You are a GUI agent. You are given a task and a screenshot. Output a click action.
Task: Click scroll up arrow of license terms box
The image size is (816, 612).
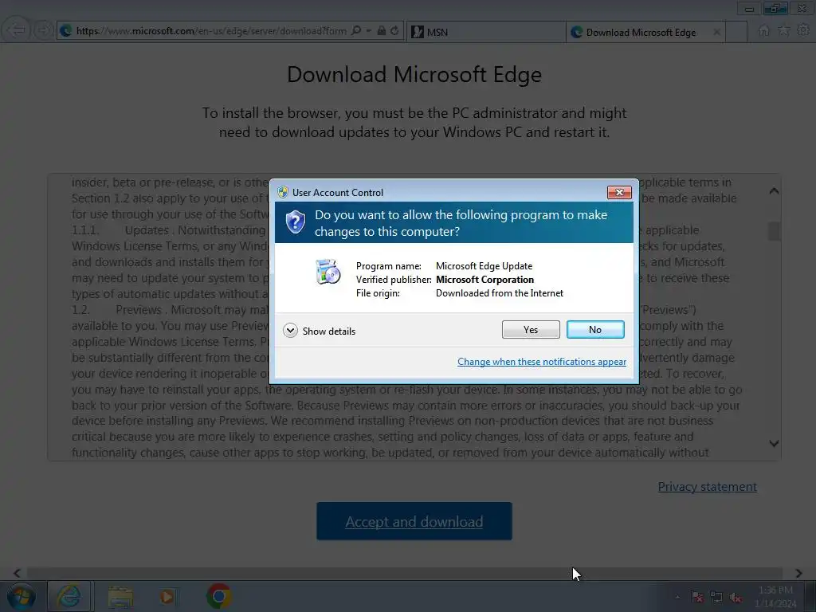click(774, 191)
